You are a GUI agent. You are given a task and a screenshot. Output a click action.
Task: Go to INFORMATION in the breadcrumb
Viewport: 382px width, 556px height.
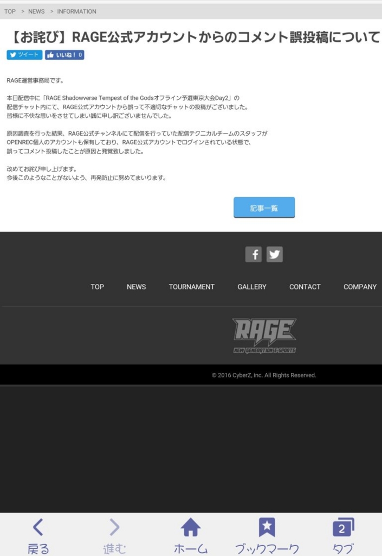(x=77, y=11)
